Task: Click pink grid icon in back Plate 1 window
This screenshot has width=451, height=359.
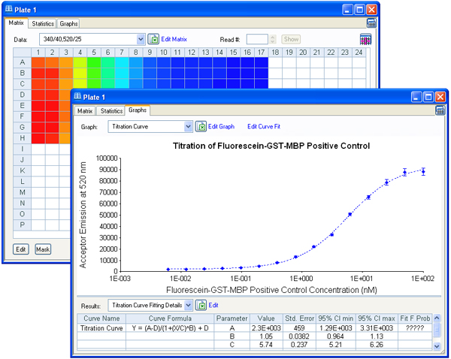Action: 365,39
